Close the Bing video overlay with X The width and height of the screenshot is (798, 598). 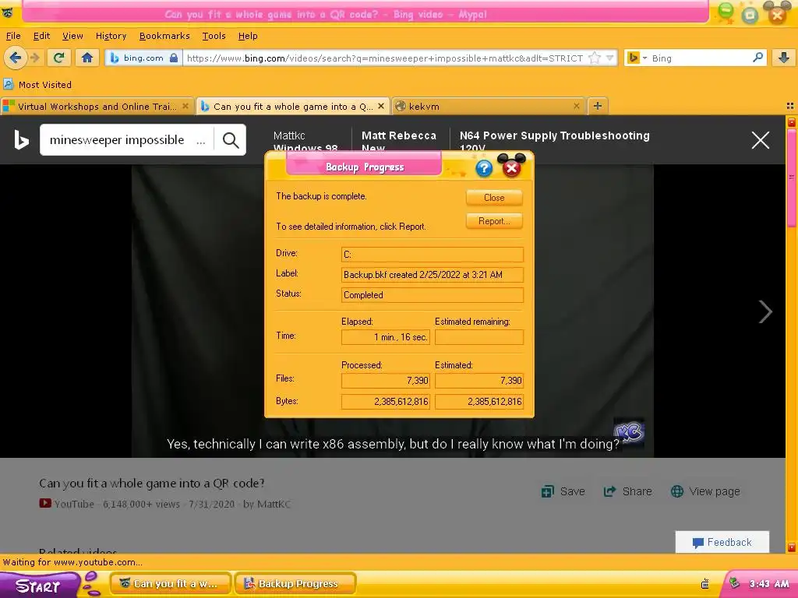761,140
